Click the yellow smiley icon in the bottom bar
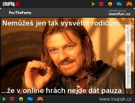This screenshot has width=135, height=103. click(21, 99)
